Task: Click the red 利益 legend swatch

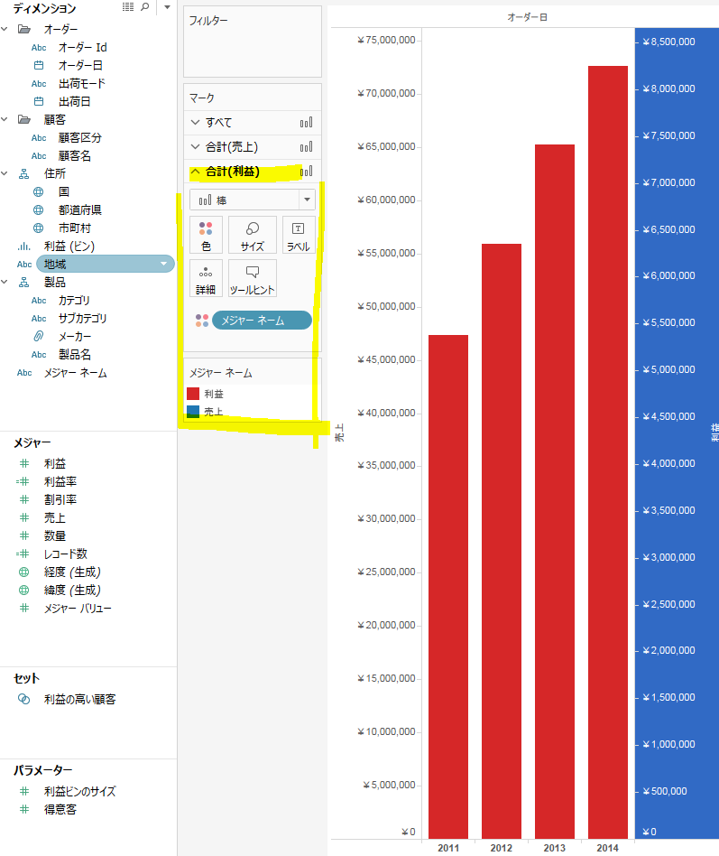Action: [193, 394]
